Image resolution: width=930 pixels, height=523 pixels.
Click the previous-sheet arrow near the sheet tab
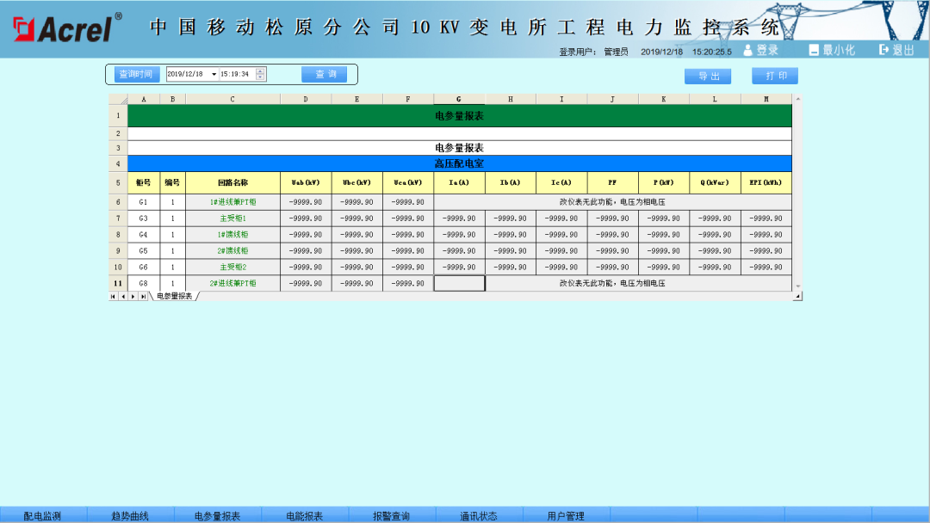pos(123,298)
